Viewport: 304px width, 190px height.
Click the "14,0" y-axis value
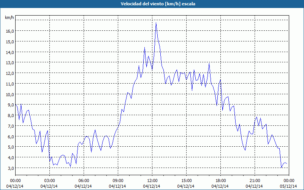point(9,52)
